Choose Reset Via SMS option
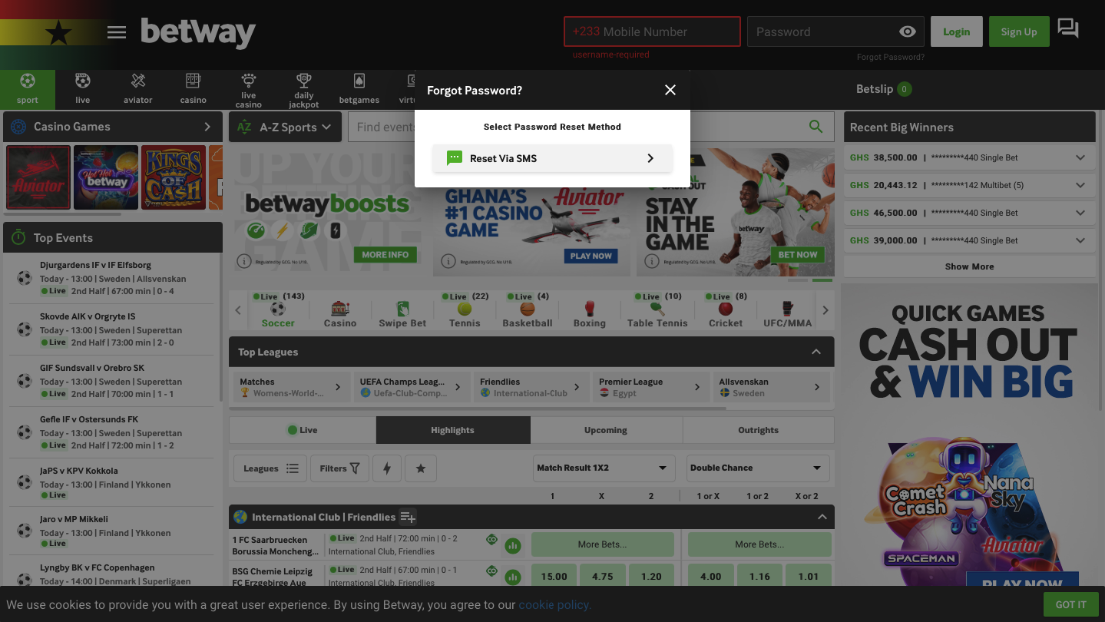The height and width of the screenshot is (622, 1105). point(552,158)
